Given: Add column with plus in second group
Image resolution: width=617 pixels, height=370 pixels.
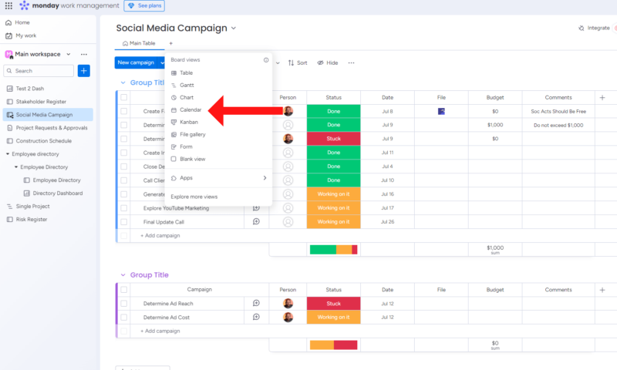Looking at the screenshot, I should tap(602, 290).
